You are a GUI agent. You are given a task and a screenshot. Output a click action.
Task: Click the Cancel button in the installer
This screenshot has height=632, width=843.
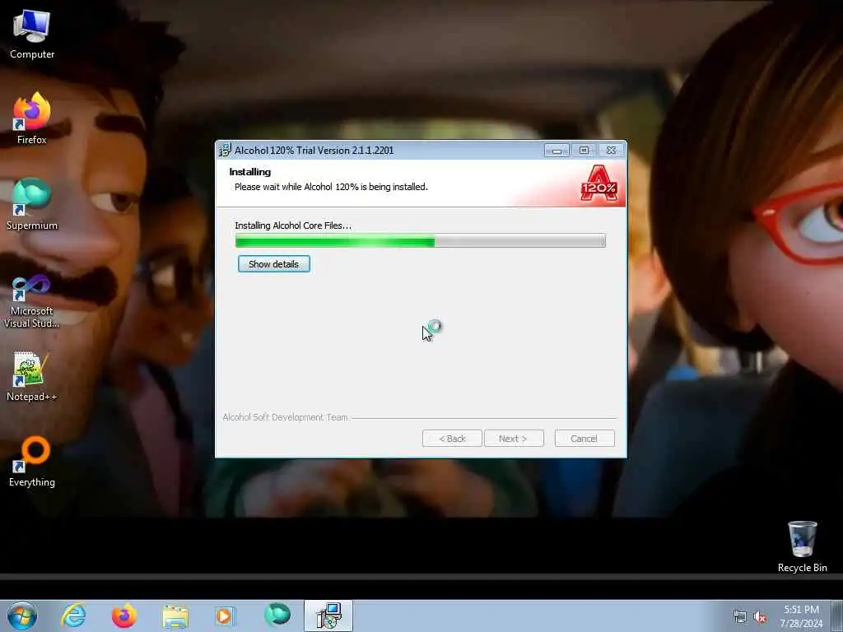(x=585, y=439)
